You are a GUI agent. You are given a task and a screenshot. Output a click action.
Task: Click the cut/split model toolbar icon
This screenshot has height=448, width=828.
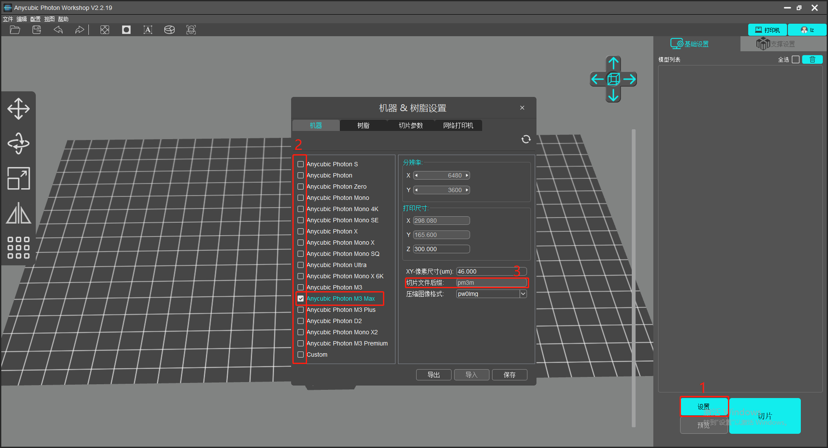pyautogui.click(x=169, y=30)
